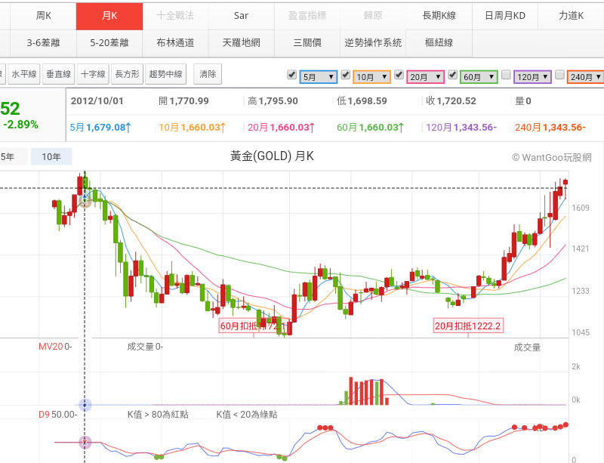Show the 10年 ten-year range
Viewport: 604px width, 463px height.
[51, 157]
